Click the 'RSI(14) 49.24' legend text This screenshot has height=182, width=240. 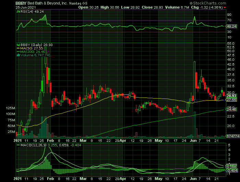pos(32,11)
